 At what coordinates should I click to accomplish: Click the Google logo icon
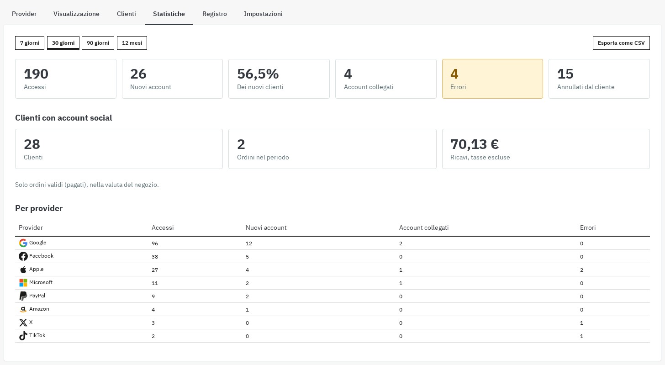pyautogui.click(x=23, y=243)
